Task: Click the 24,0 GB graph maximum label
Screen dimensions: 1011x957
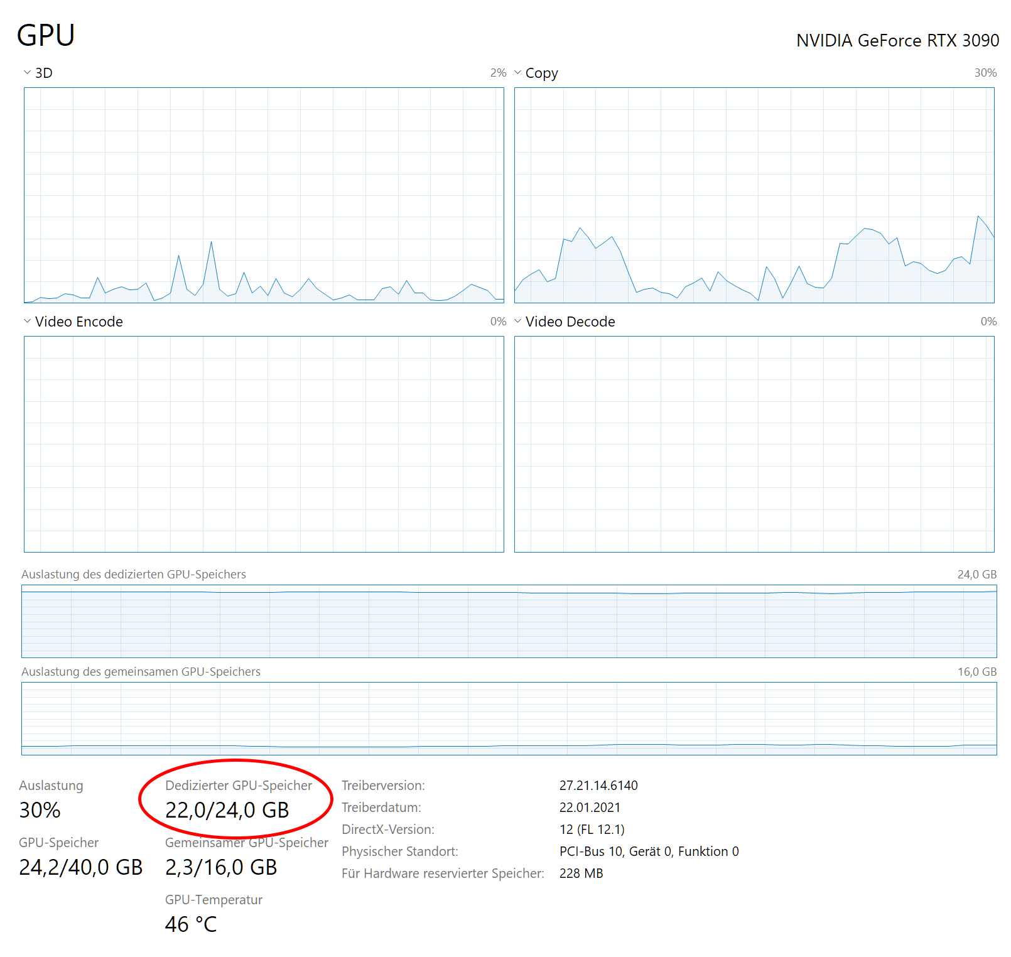Action: pos(976,575)
